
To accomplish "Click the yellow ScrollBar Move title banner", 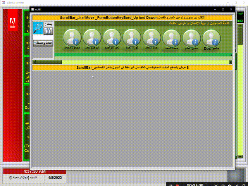I will coord(132,18).
